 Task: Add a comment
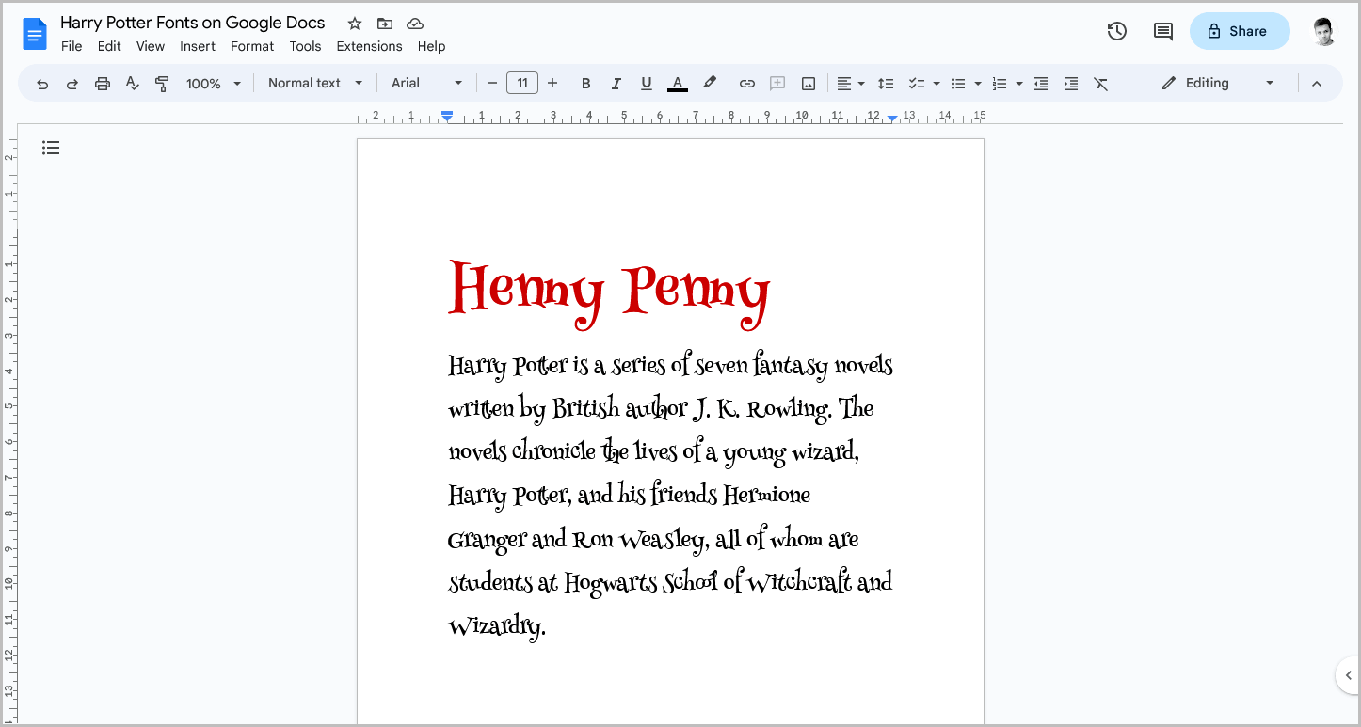(777, 83)
